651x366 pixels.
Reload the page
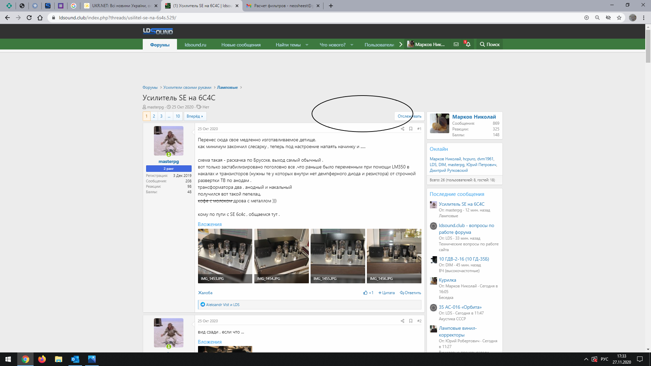[29, 18]
